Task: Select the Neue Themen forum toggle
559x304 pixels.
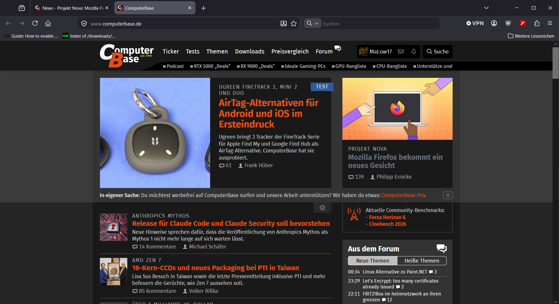Action: click(x=373, y=261)
